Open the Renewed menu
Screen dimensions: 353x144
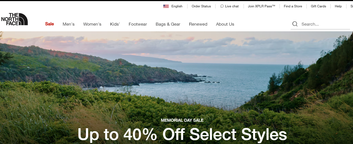point(198,24)
